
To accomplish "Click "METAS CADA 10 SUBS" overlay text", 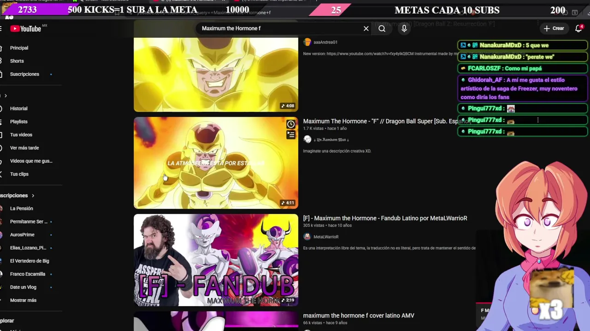I will tap(447, 10).
